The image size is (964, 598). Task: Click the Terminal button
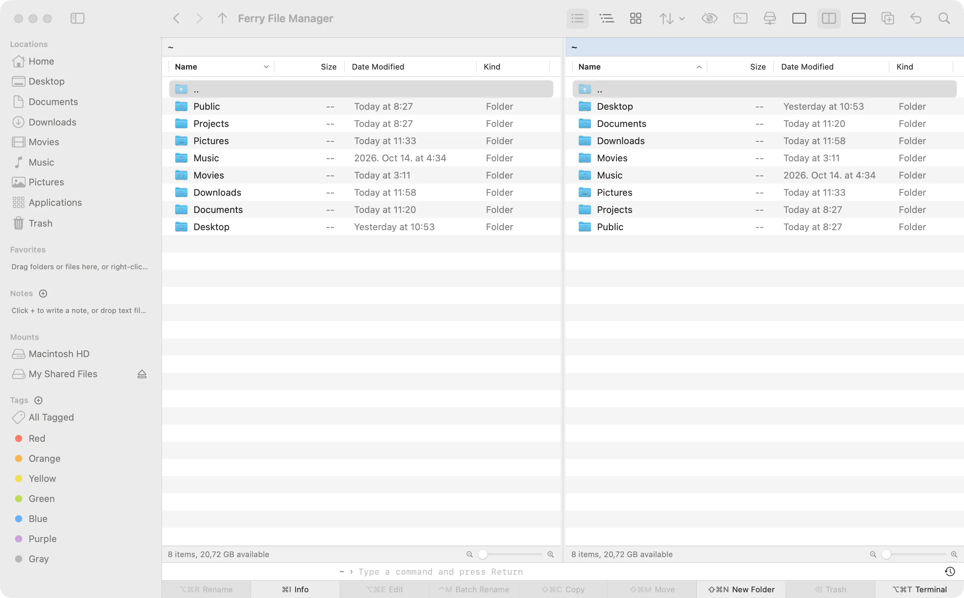point(919,589)
